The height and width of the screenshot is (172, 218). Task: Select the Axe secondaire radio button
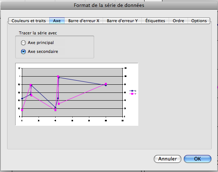tap(23, 52)
